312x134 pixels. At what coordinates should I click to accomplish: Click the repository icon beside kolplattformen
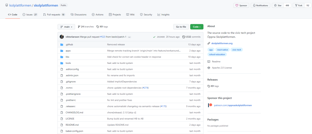7,5
